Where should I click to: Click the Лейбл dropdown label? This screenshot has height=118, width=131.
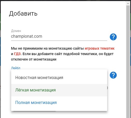point(16,68)
